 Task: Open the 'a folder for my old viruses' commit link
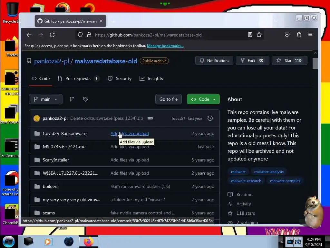138,200
